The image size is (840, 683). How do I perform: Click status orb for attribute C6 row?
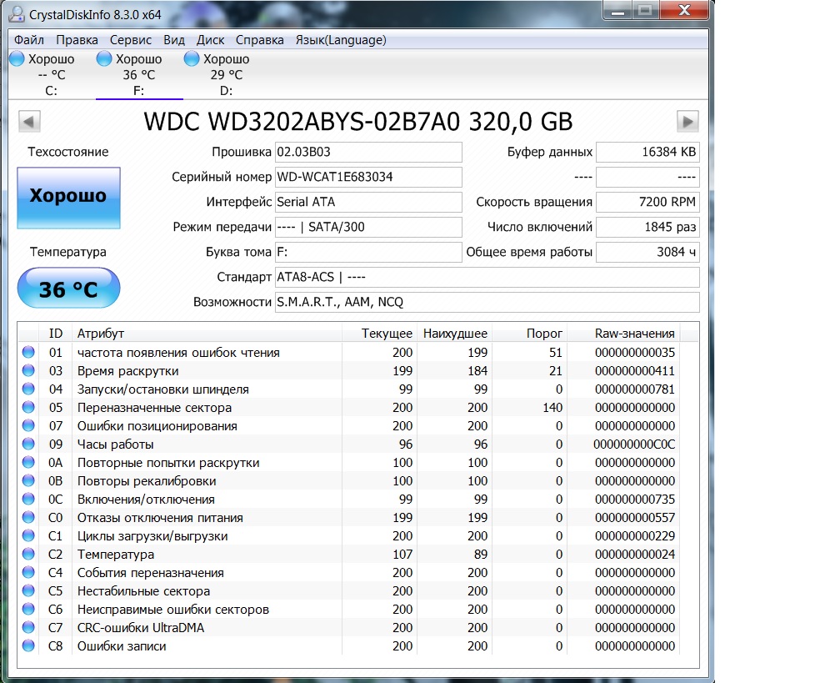pyautogui.click(x=28, y=609)
